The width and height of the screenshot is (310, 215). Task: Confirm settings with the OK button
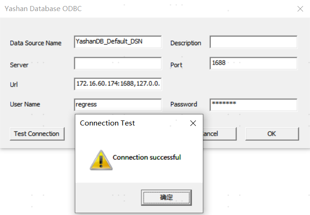272,133
